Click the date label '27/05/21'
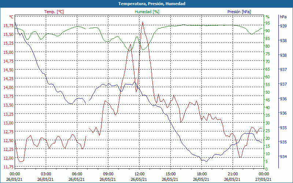 click(263, 179)
